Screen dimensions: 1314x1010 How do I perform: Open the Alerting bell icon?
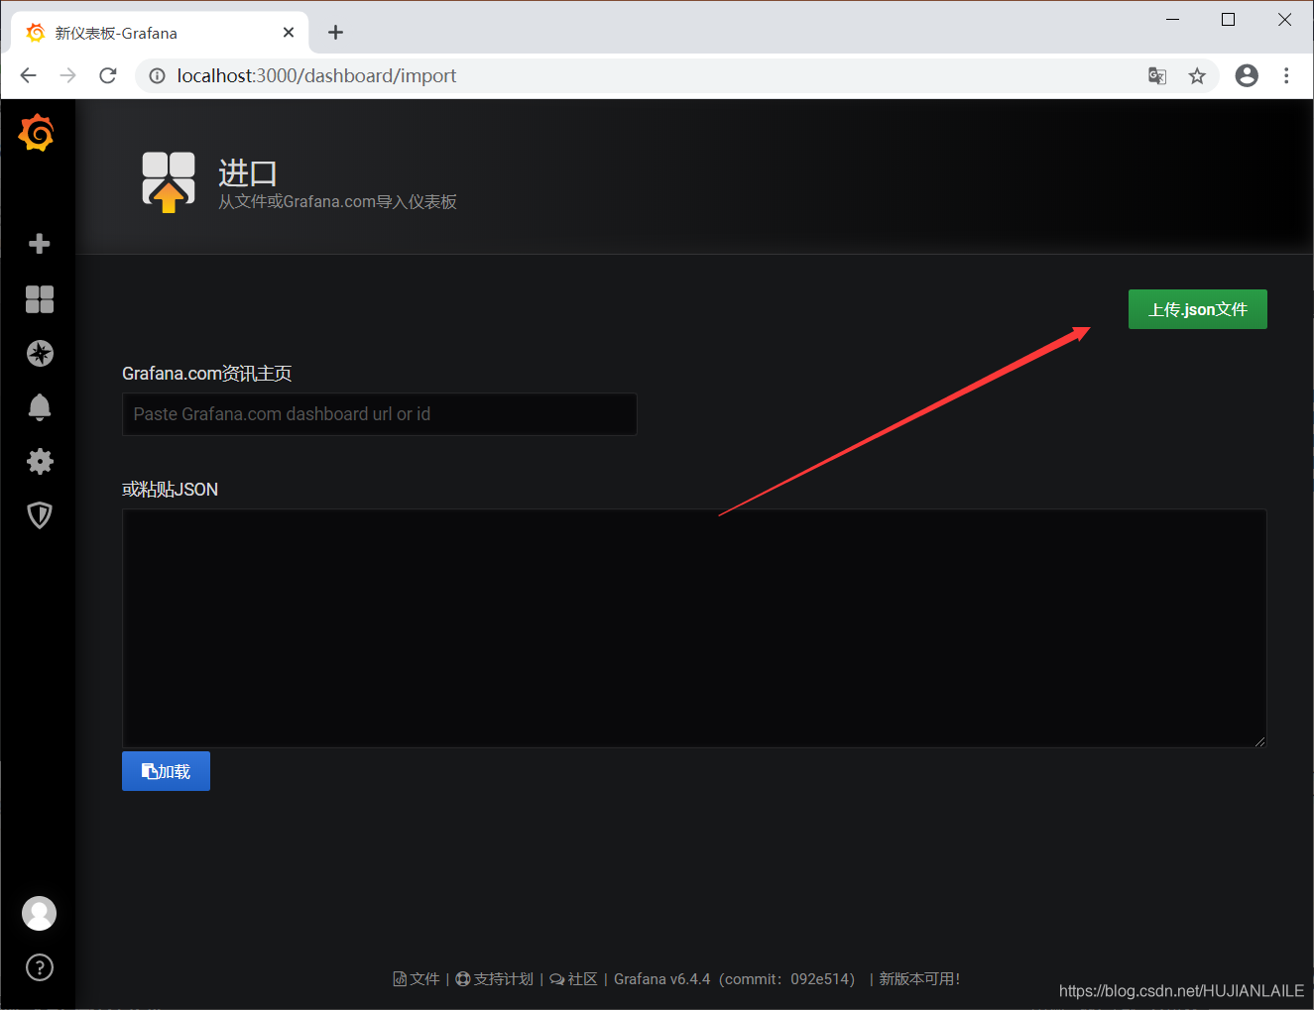[40, 407]
